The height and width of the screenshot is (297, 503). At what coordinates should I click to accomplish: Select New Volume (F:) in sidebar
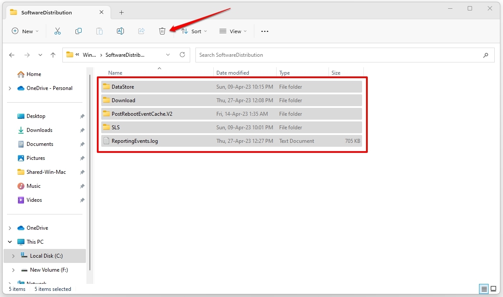point(49,270)
